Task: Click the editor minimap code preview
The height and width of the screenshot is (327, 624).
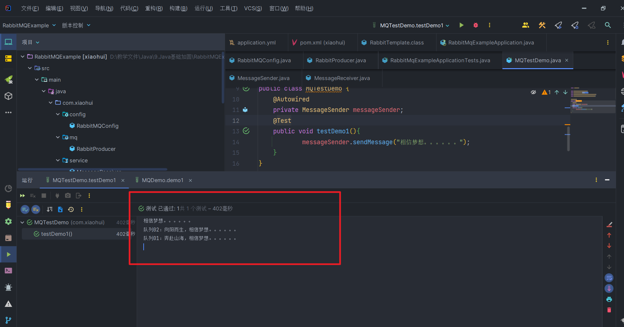Action: (593, 100)
